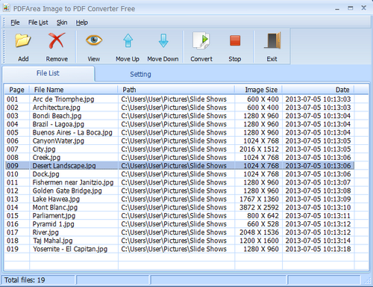Minimize the PDFArea window
Image resolution: width=373 pixels, height=287 pixels.
click(x=337, y=8)
